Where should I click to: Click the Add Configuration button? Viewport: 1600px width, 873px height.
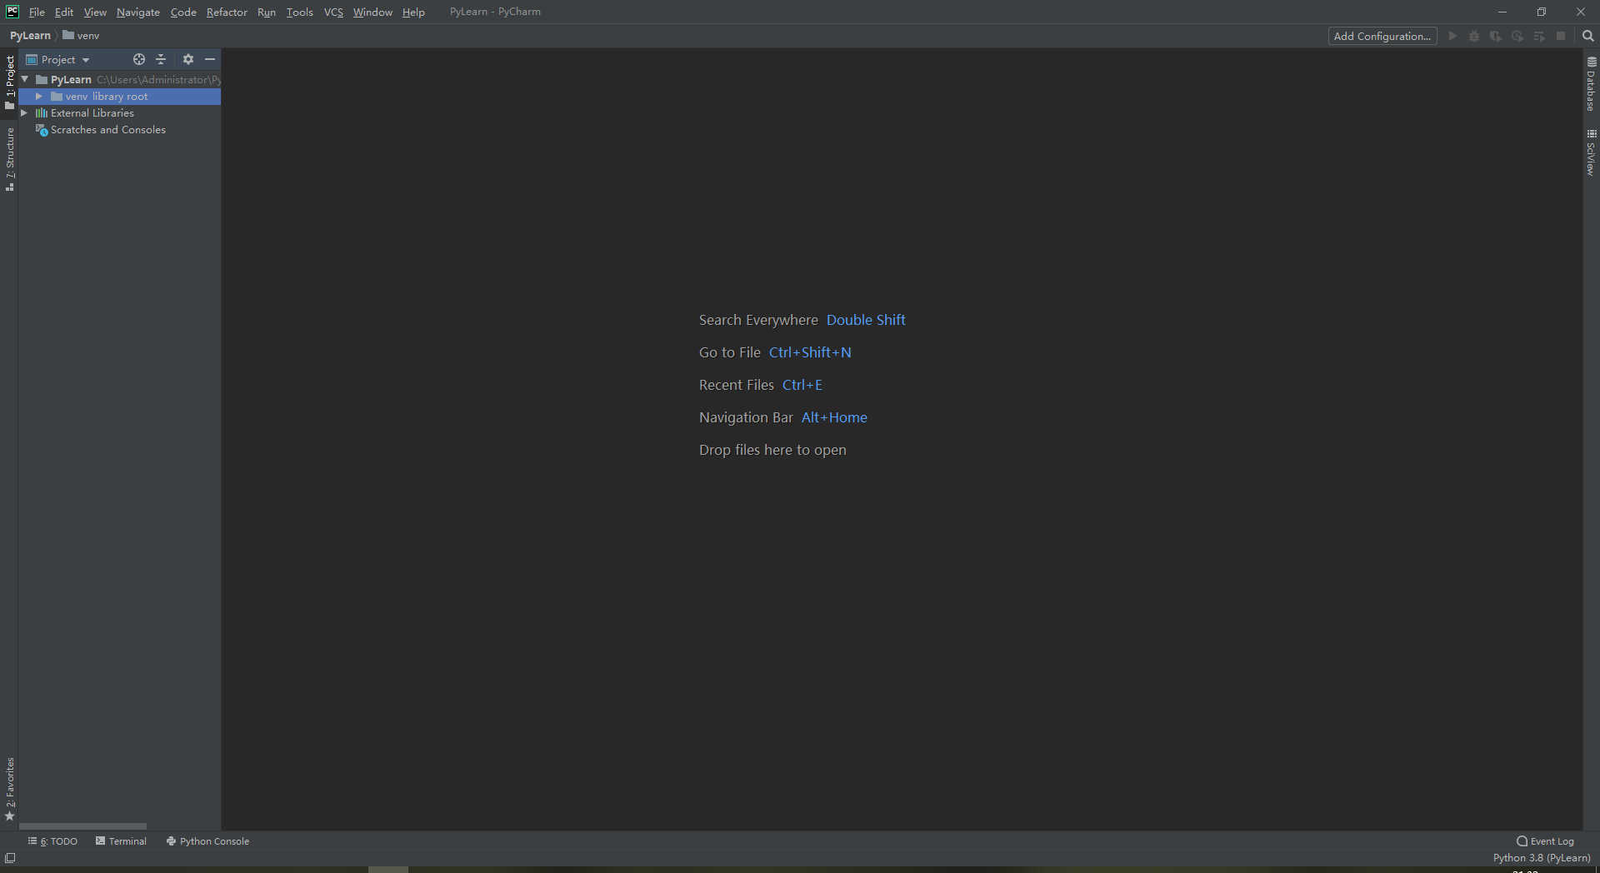[1382, 36]
